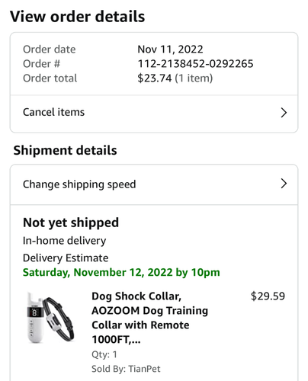Viewport: 308px width, 381px height.
Task: Click the View order details page heading
Action: 77,17
